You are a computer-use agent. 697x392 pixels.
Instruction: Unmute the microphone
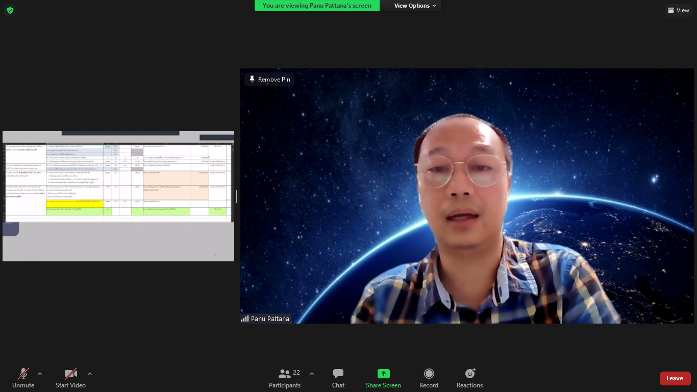tap(23, 378)
